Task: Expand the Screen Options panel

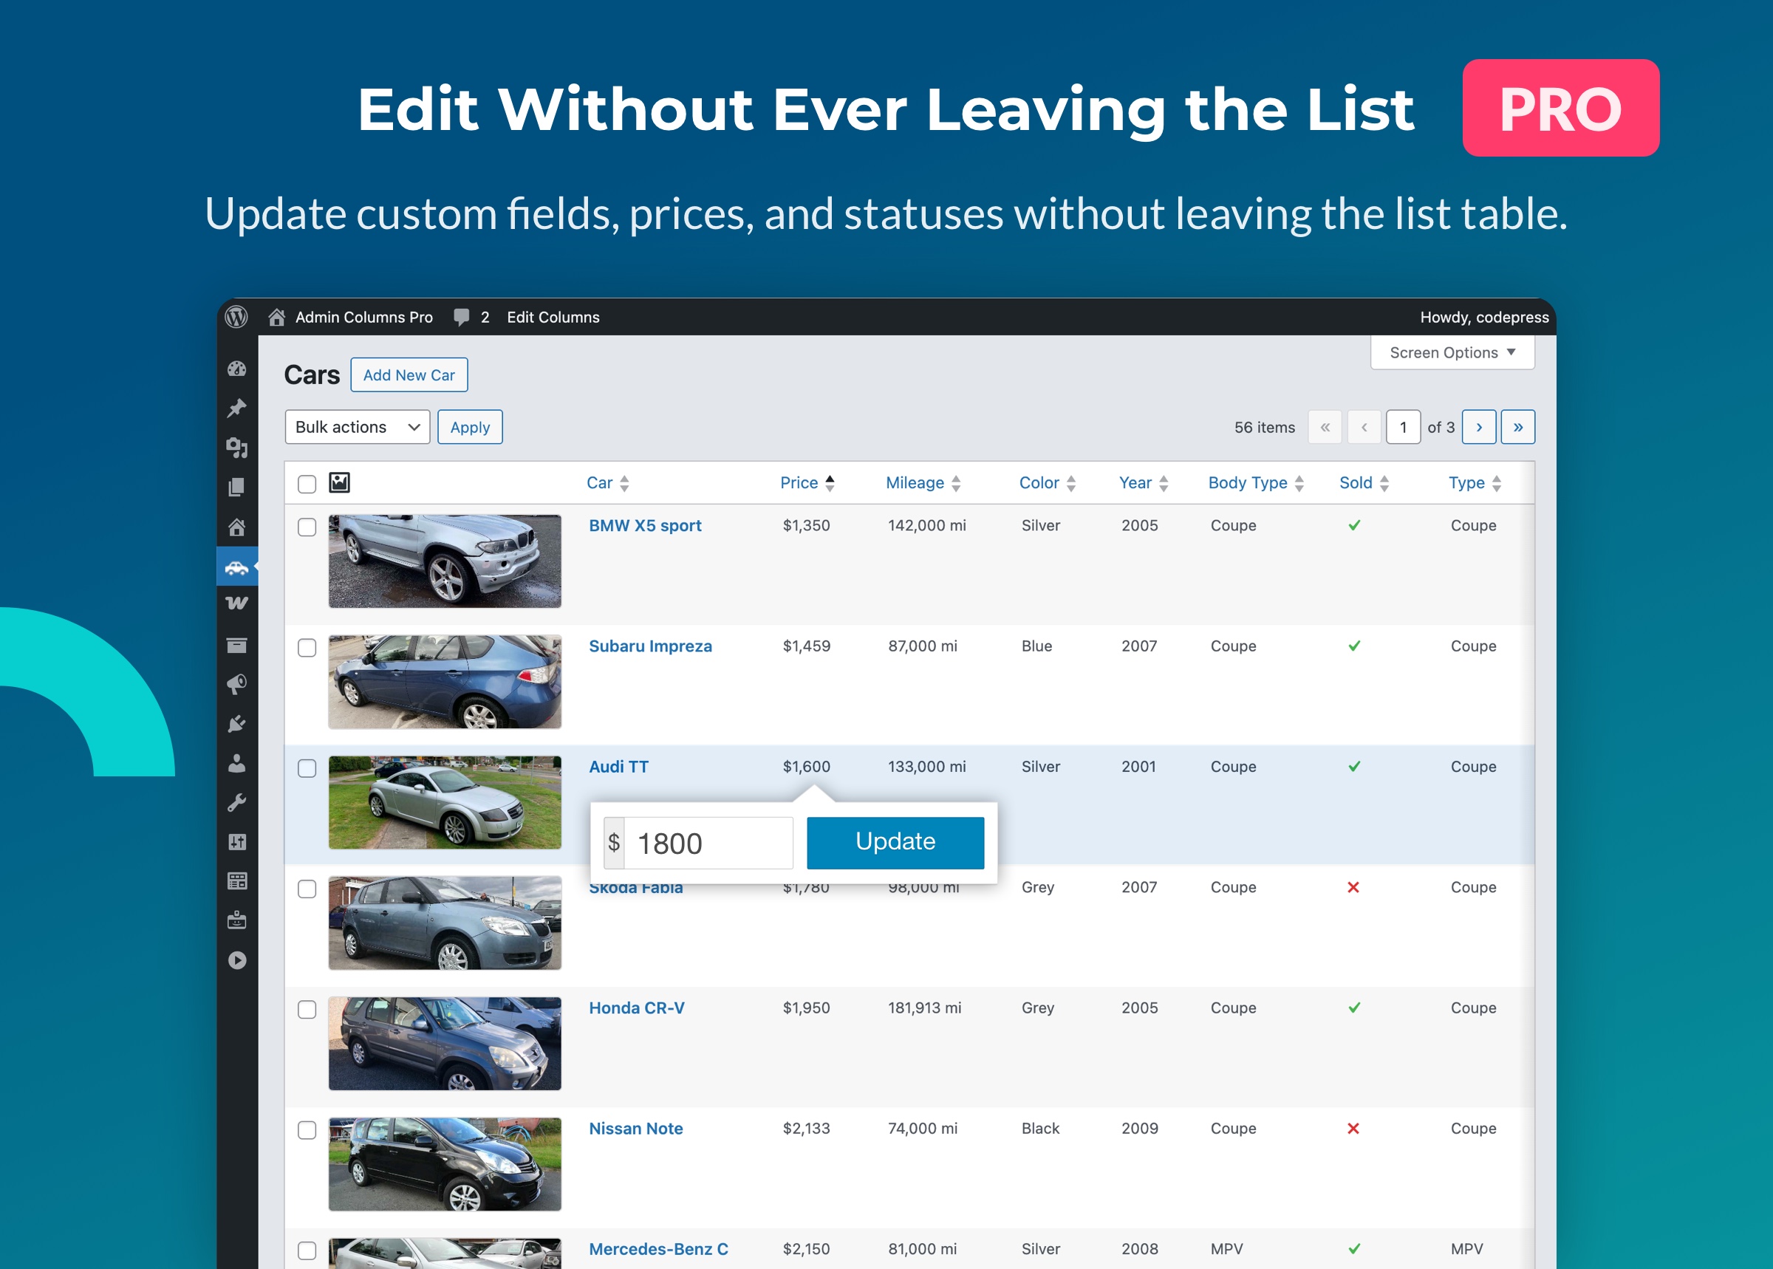Action: 1451,352
